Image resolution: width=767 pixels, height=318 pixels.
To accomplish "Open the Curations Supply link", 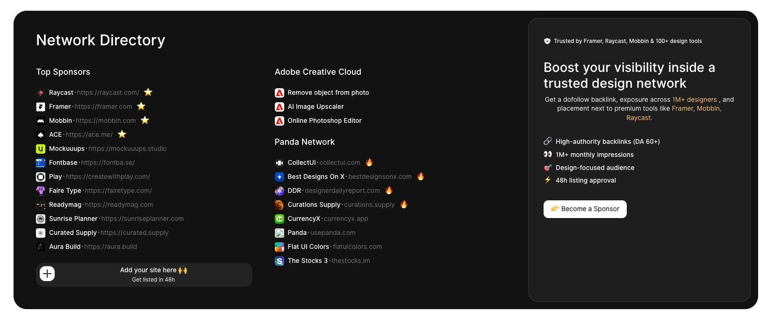I will pyautogui.click(x=341, y=205).
